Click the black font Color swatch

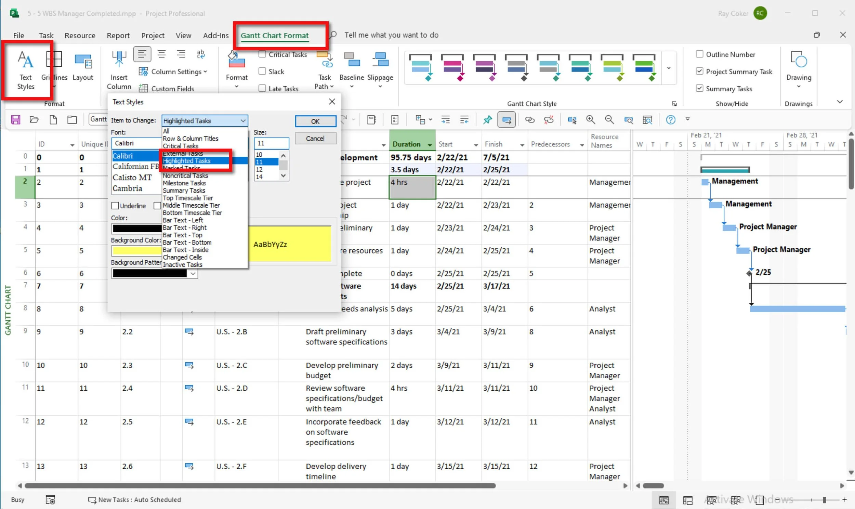click(x=137, y=229)
